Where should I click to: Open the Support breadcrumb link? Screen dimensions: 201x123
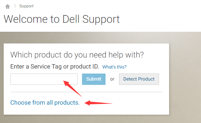(x=26, y=6)
